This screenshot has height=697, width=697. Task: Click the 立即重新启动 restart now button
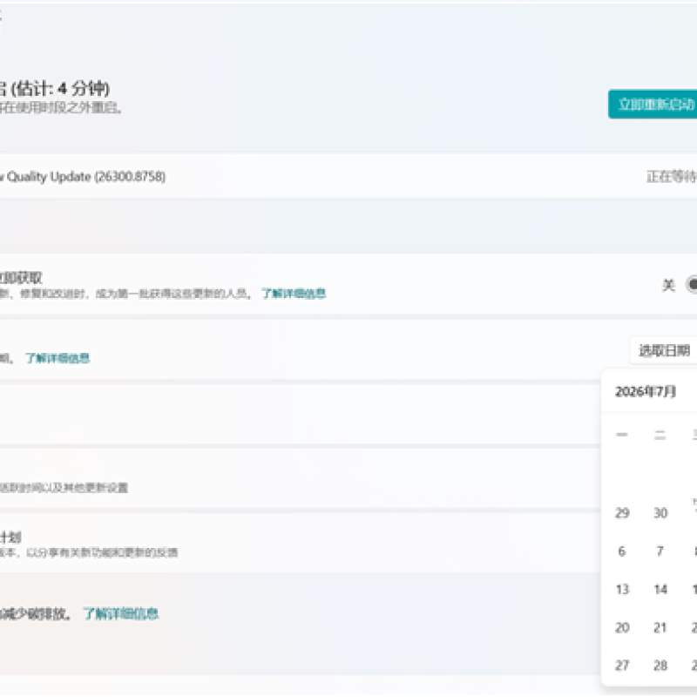point(653,104)
